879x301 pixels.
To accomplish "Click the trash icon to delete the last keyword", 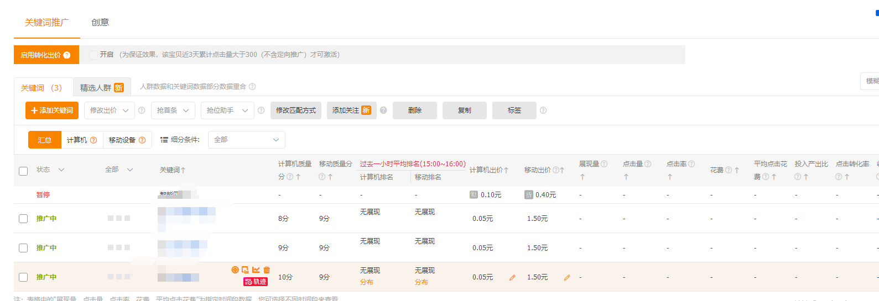I will (x=267, y=270).
